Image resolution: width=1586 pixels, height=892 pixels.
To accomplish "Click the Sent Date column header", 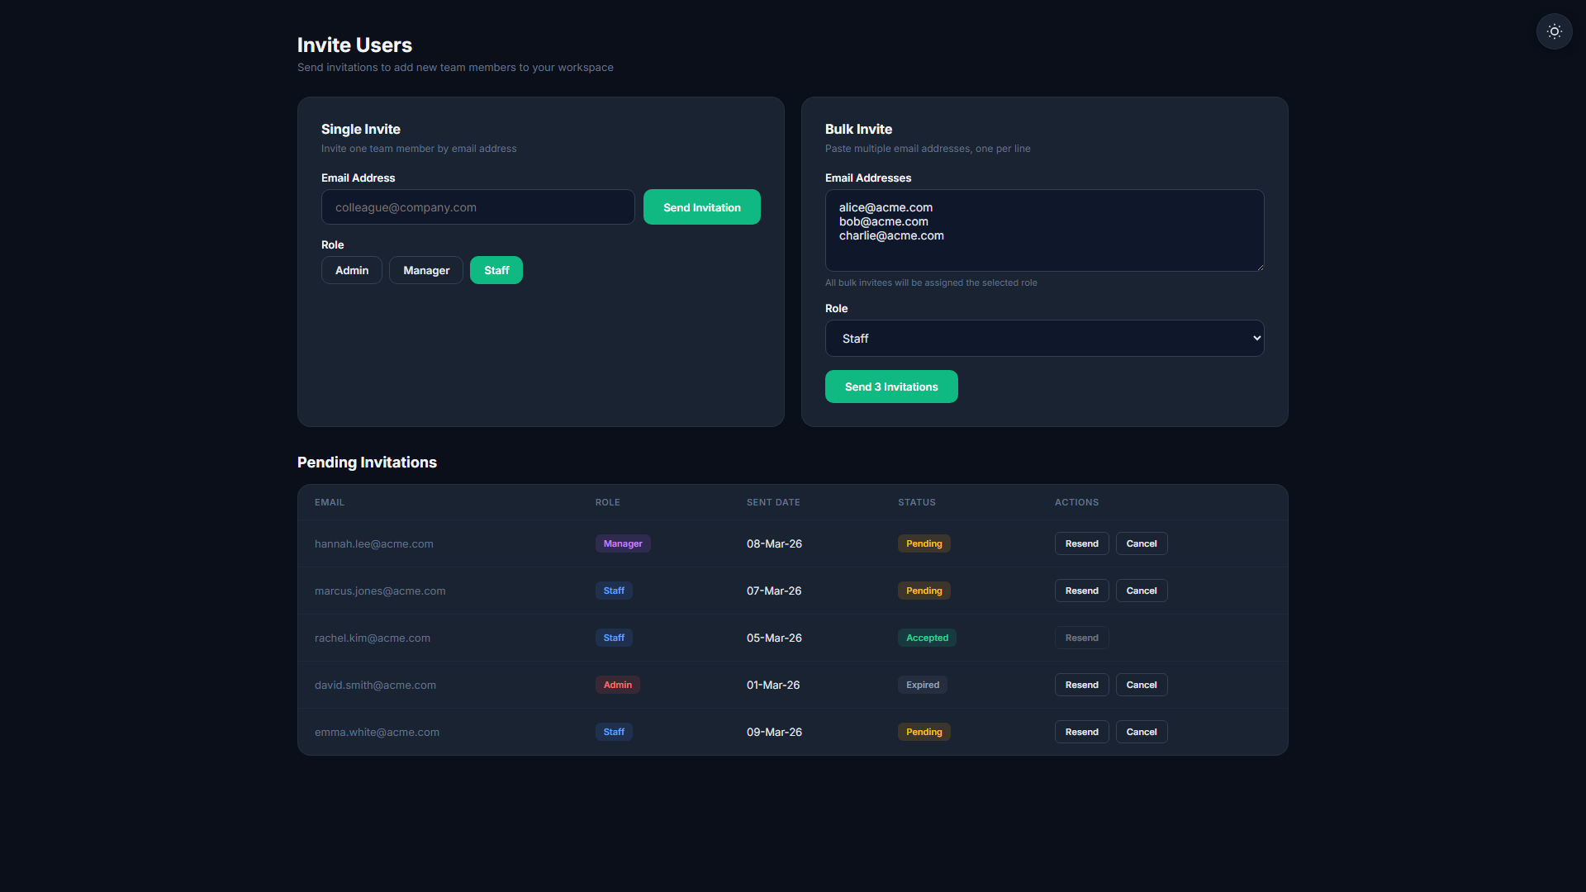I will (x=773, y=502).
